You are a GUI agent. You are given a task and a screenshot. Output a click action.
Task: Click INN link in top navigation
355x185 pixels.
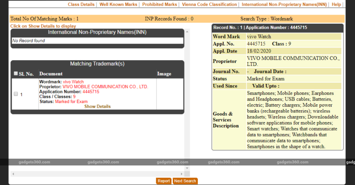[284, 4]
